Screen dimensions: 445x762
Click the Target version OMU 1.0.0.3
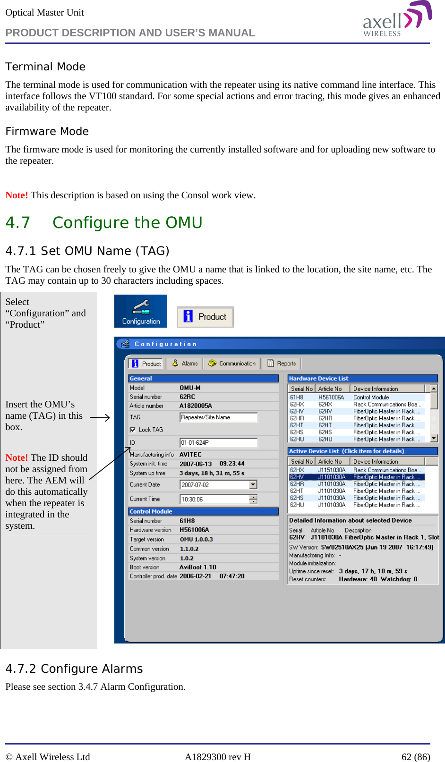pyautogui.click(x=196, y=540)
